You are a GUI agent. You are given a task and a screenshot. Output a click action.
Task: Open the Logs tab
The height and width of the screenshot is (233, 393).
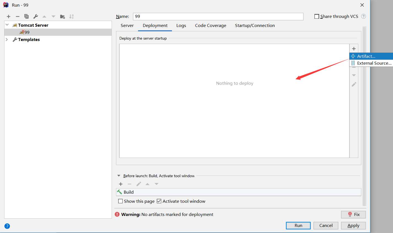[x=181, y=26]
